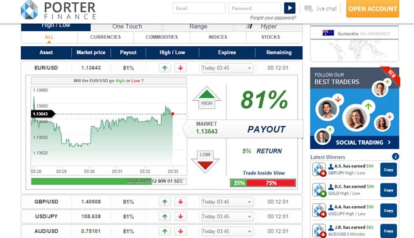
Task: Click USD/JPY green up arrow
Action: (165, 217)
